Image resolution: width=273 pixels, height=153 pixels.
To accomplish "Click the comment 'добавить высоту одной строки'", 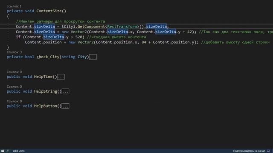I will point(235,42).
